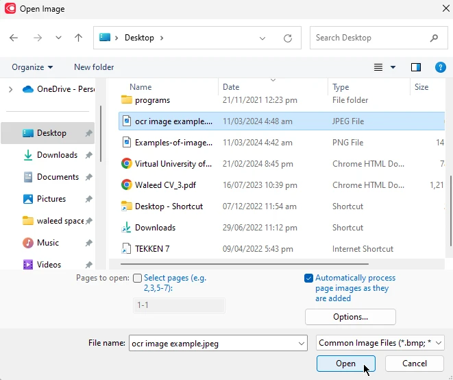Click the Search Desktop field
Screen dimensions: 453x380
[370, 38]
